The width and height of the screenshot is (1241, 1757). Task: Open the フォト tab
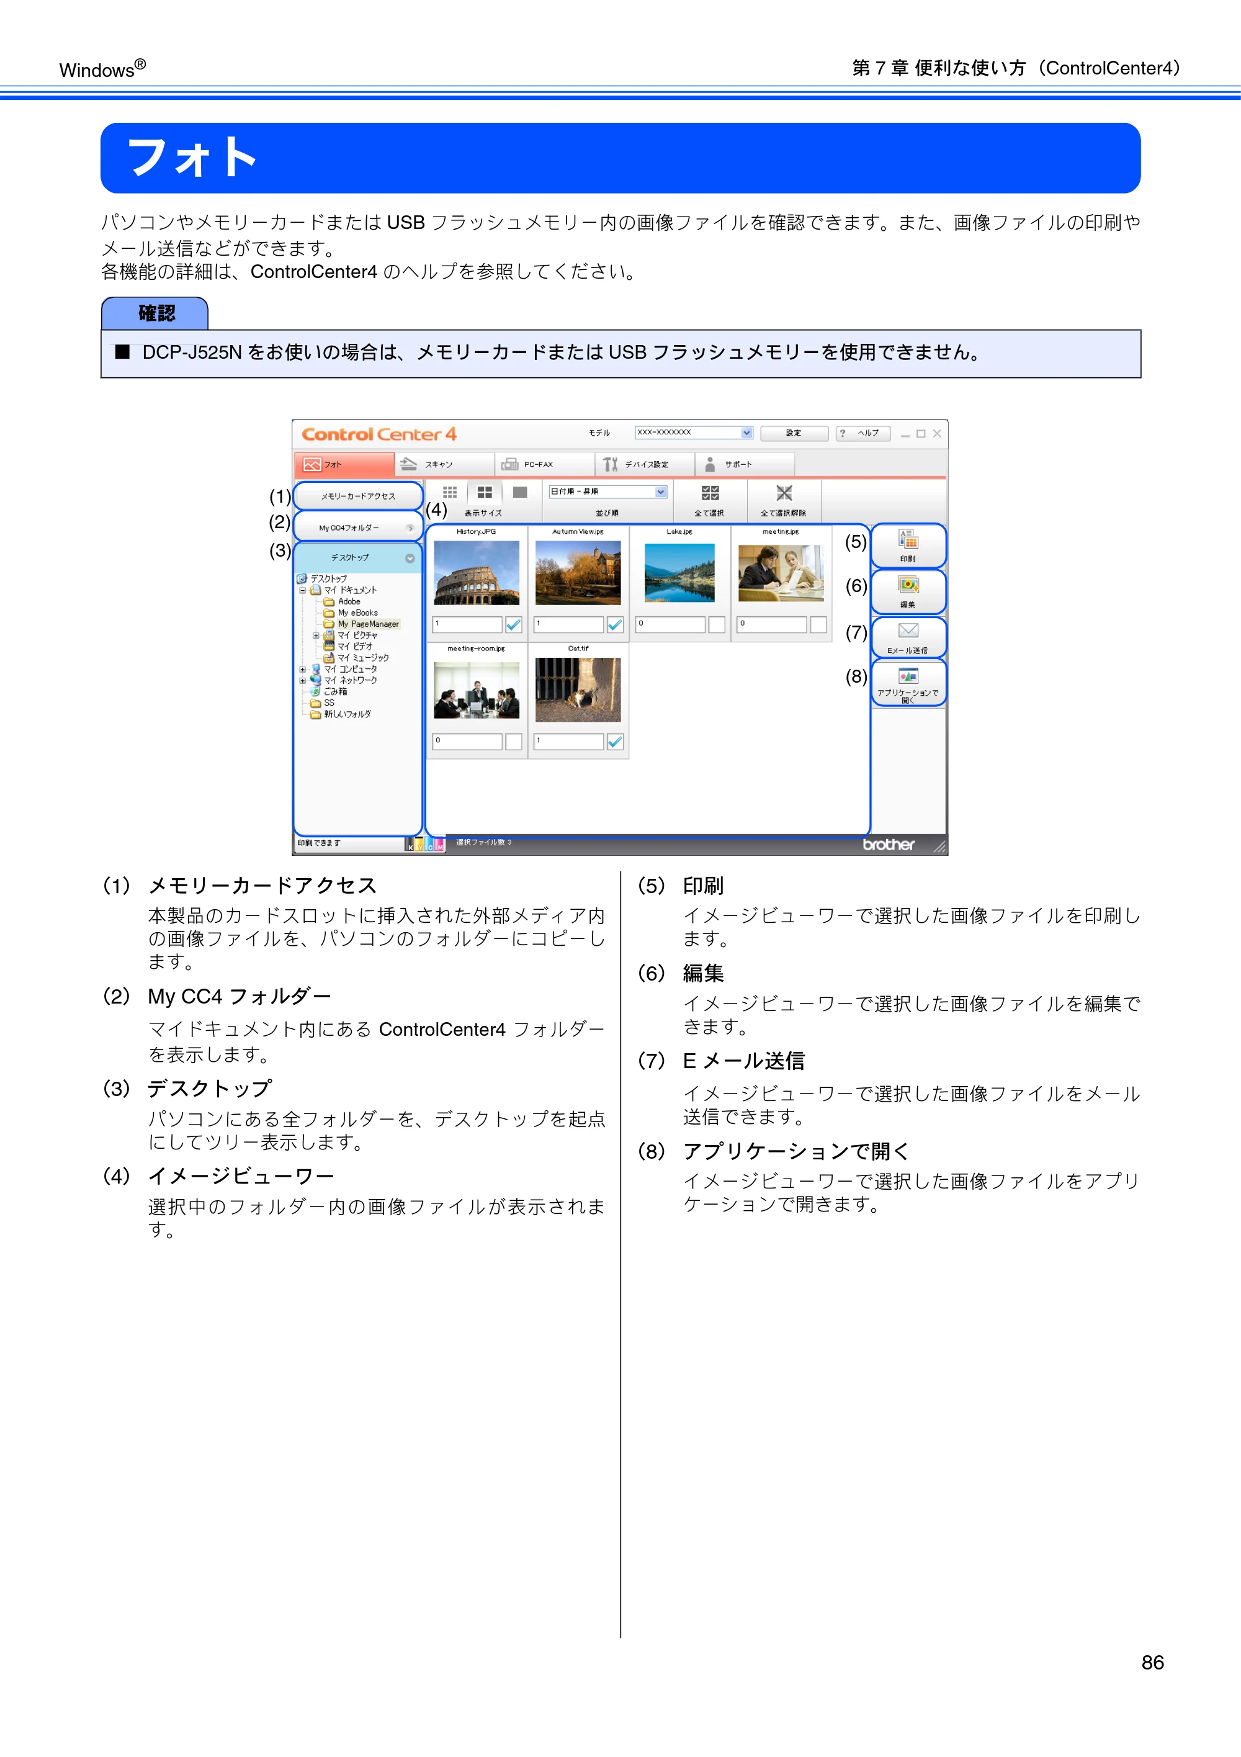[344, 464]
